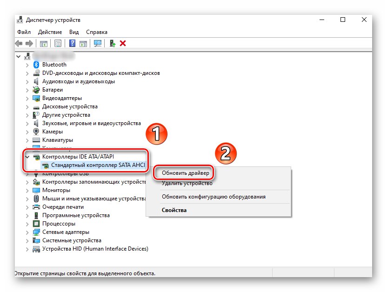This screenshot has width=387, height=292.
Task: Choose Обновить конфигурацию оборудования menu entry
Action: click(x=214, y=197)
